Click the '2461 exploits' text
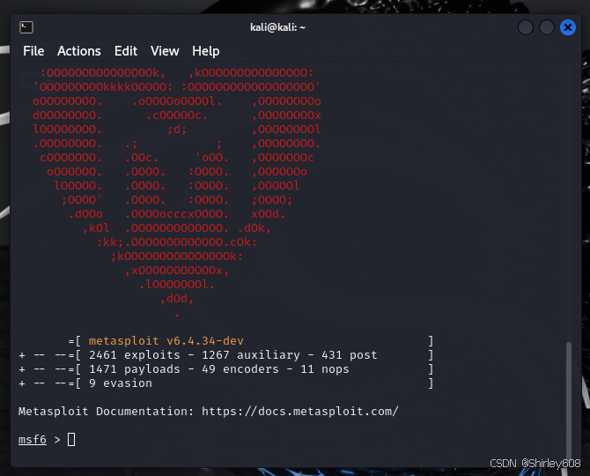The image size is (590, 476). point(135,355)
